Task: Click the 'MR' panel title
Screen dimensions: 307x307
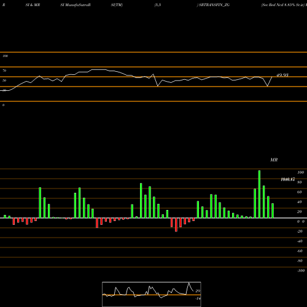Action: click(x=274, y=160)
